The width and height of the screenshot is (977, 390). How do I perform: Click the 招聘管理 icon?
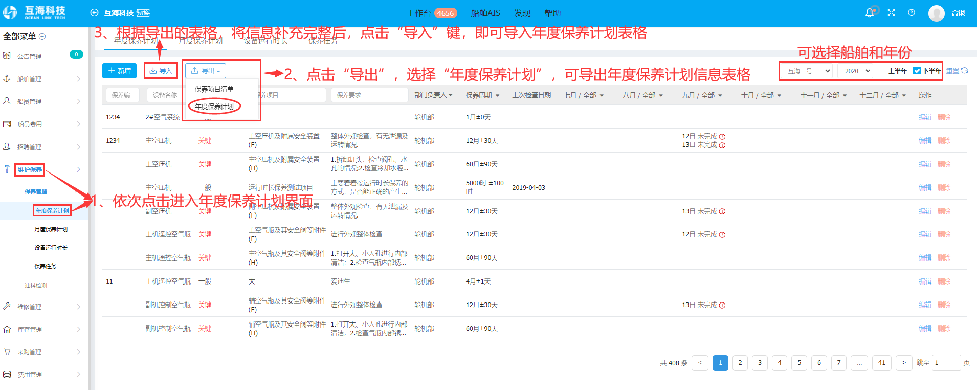point(7,146)
